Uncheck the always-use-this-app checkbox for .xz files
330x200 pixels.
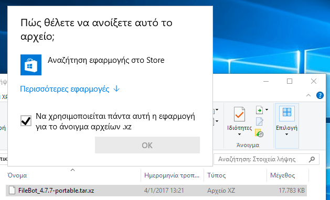pyautogui.click(x=26, y=121)
